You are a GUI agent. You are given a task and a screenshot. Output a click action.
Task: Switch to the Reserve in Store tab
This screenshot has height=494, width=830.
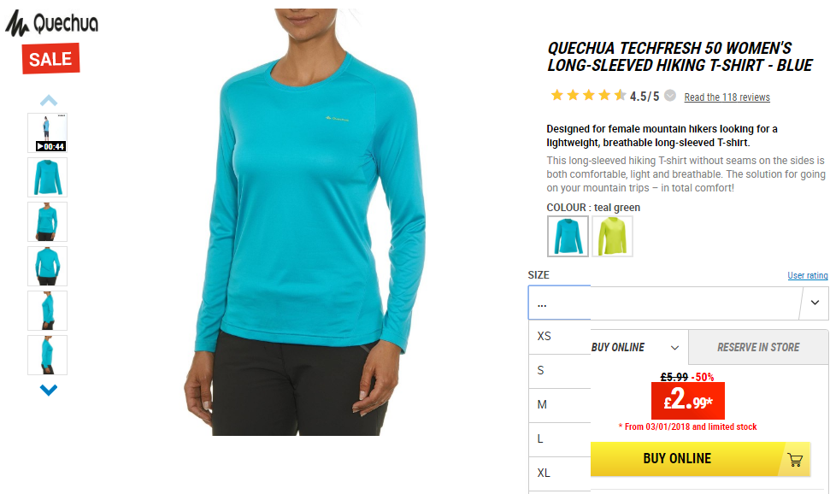point(758,347)
